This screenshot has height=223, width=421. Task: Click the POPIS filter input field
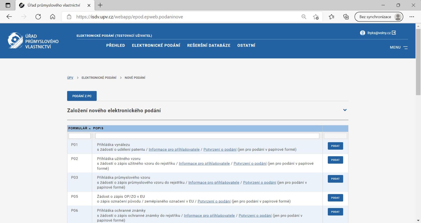click(207, 136)
